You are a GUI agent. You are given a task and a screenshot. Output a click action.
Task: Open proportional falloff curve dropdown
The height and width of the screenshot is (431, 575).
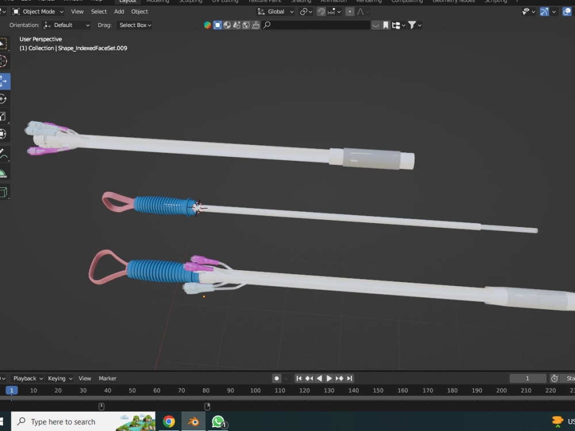pos(362,11)
